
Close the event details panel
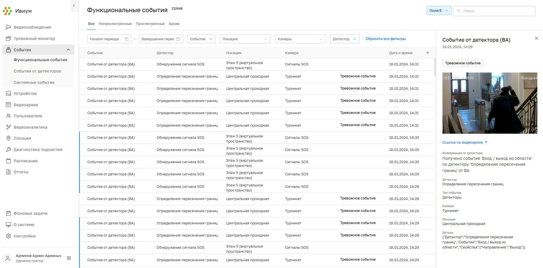[x=536, y=38]
